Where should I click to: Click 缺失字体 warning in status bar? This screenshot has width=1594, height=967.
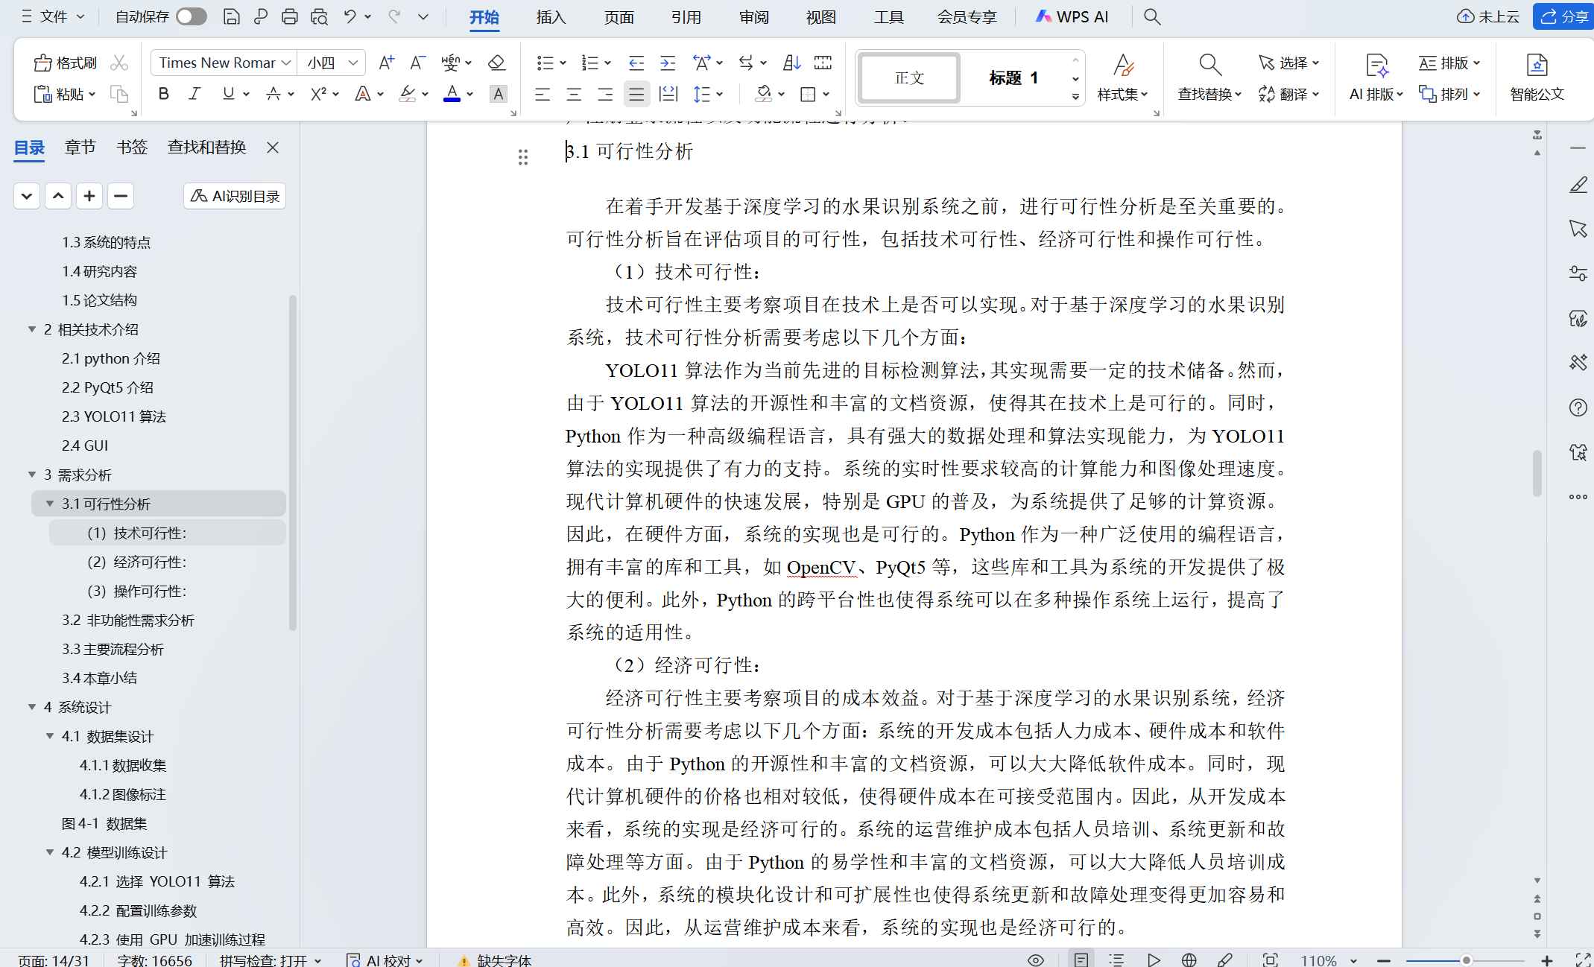pyautogui.click(x=495, y=960)
